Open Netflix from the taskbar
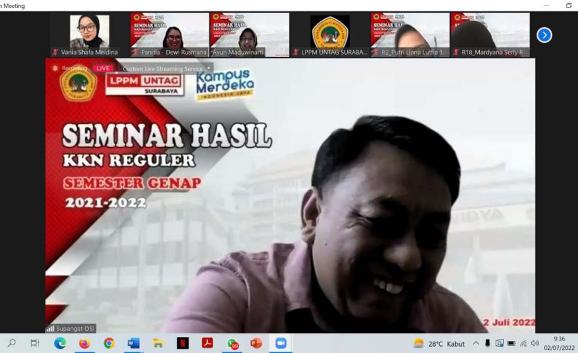The image size is (578, 353). coord(183,344)
